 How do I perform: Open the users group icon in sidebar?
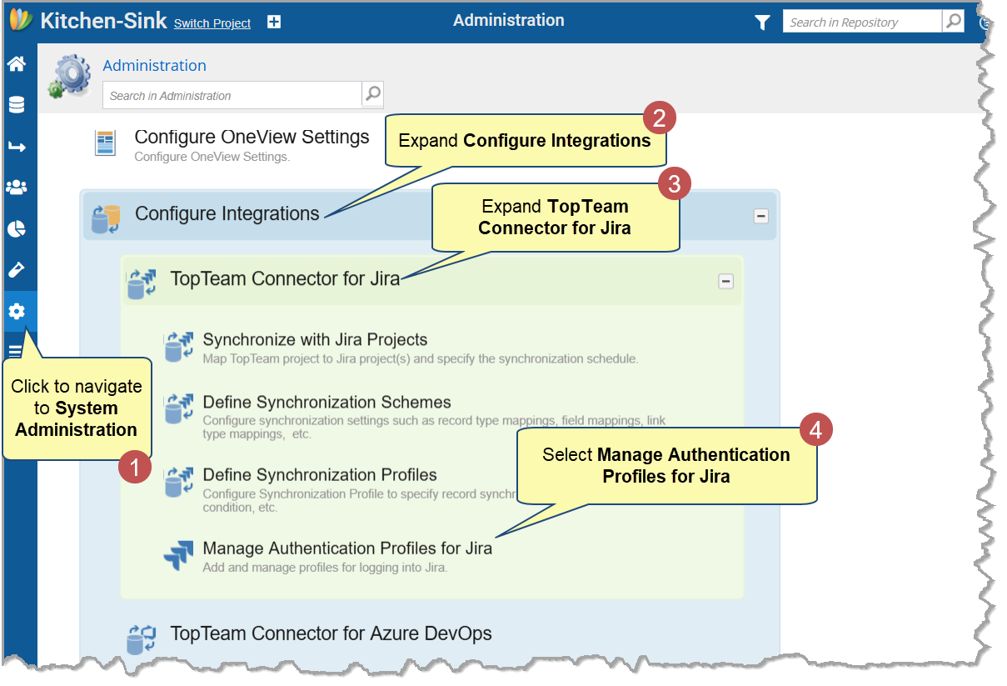point(16,187)
